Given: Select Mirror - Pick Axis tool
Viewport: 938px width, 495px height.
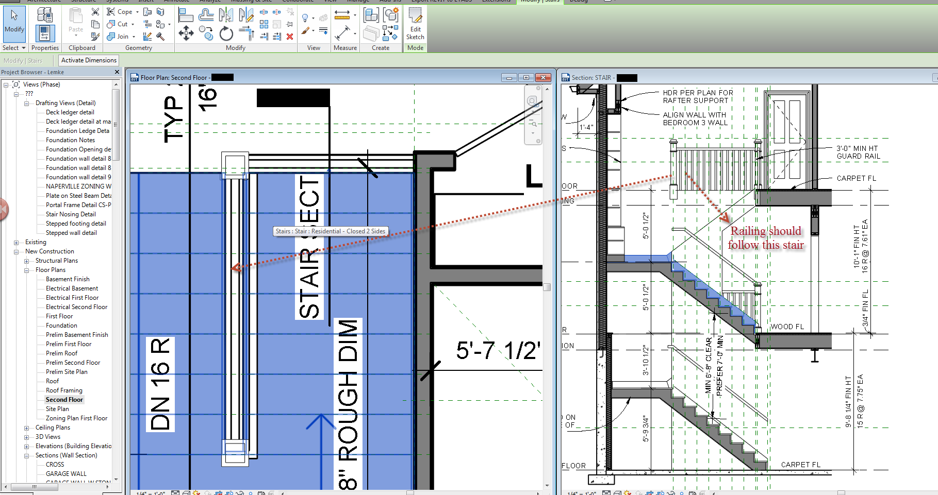Looking at the screenshot, I should (226, 15).
